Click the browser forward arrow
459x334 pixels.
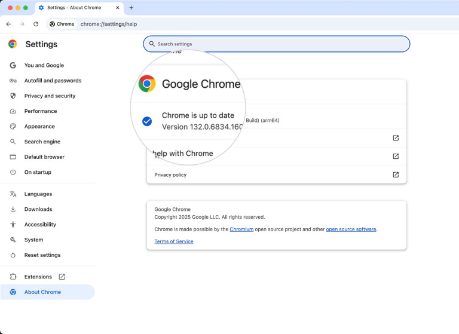click(22, 24)
